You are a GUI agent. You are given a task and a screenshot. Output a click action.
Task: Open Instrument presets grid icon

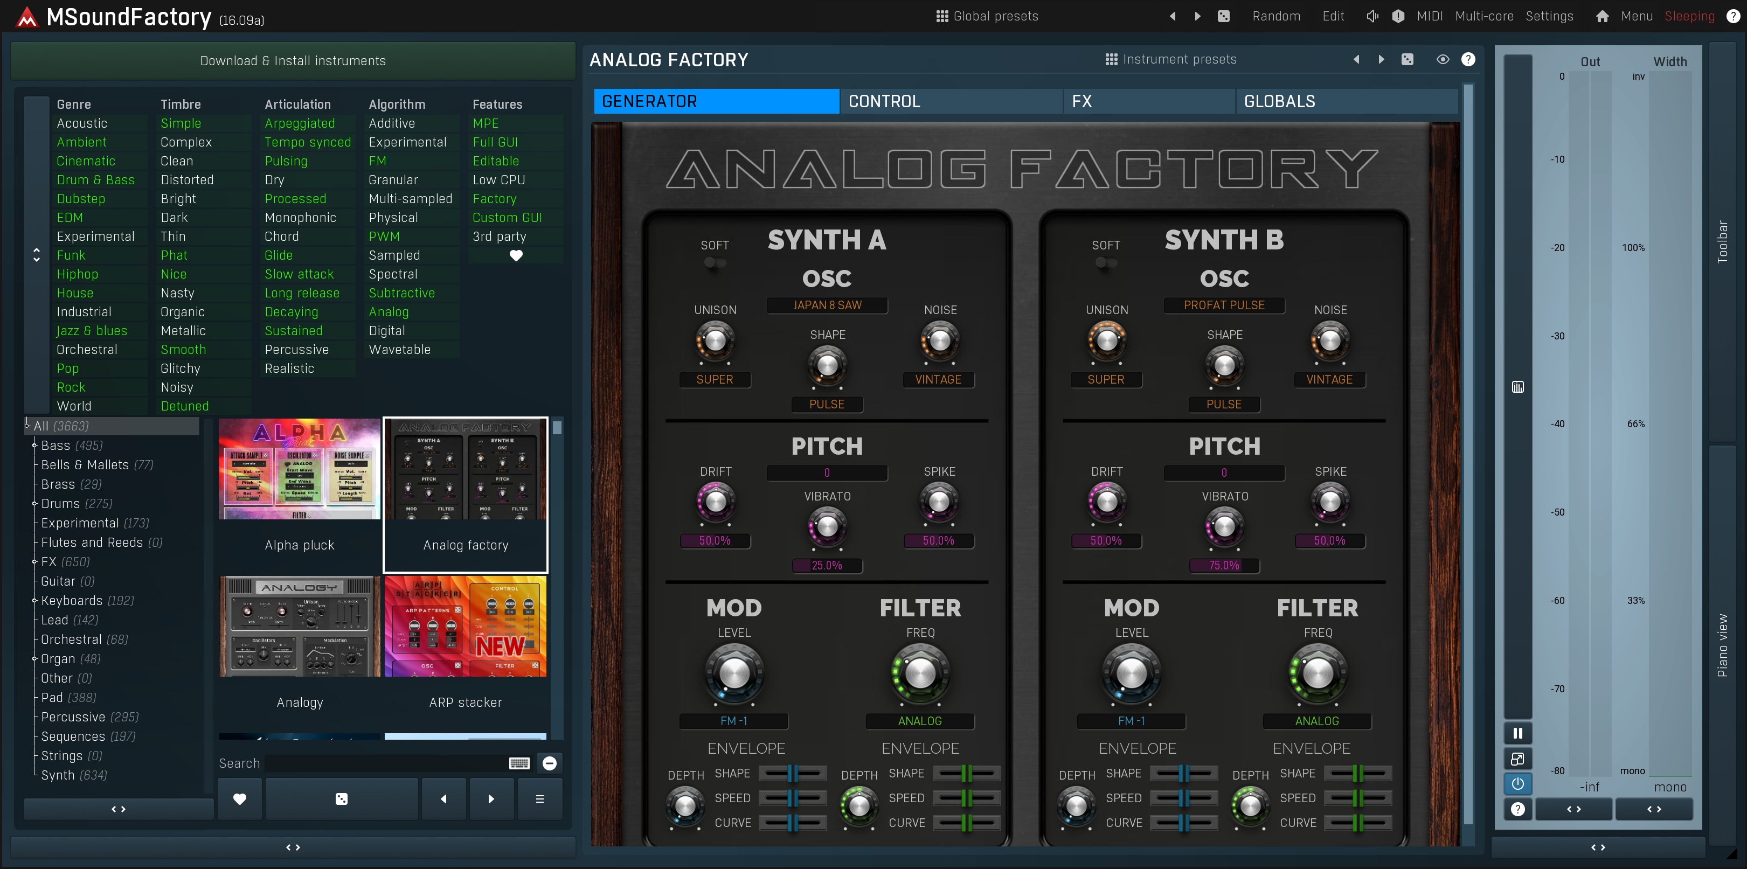click(x=1112, y=60)
